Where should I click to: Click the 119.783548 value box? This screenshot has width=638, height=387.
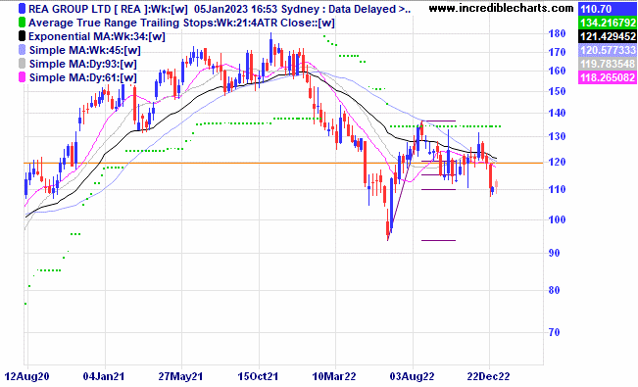(608, 64)
